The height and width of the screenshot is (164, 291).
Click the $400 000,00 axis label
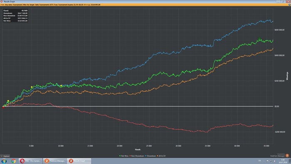coord(279,55)
